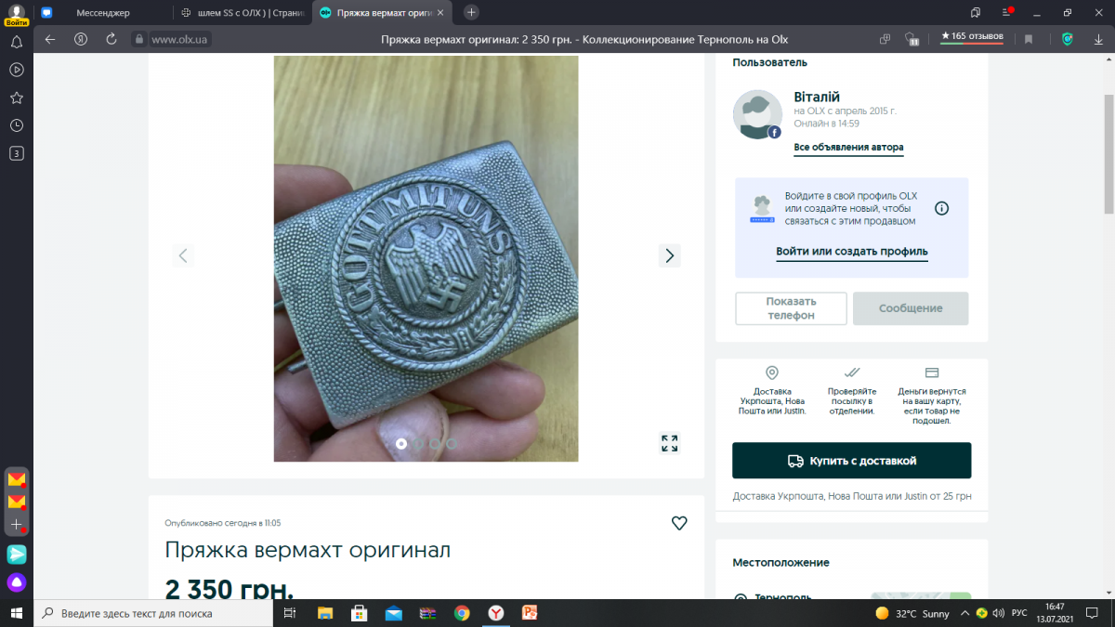Activate the Пряжка вермахт ориги tab
Screen dimensions: 1115x627
click(x=383, y=13)
